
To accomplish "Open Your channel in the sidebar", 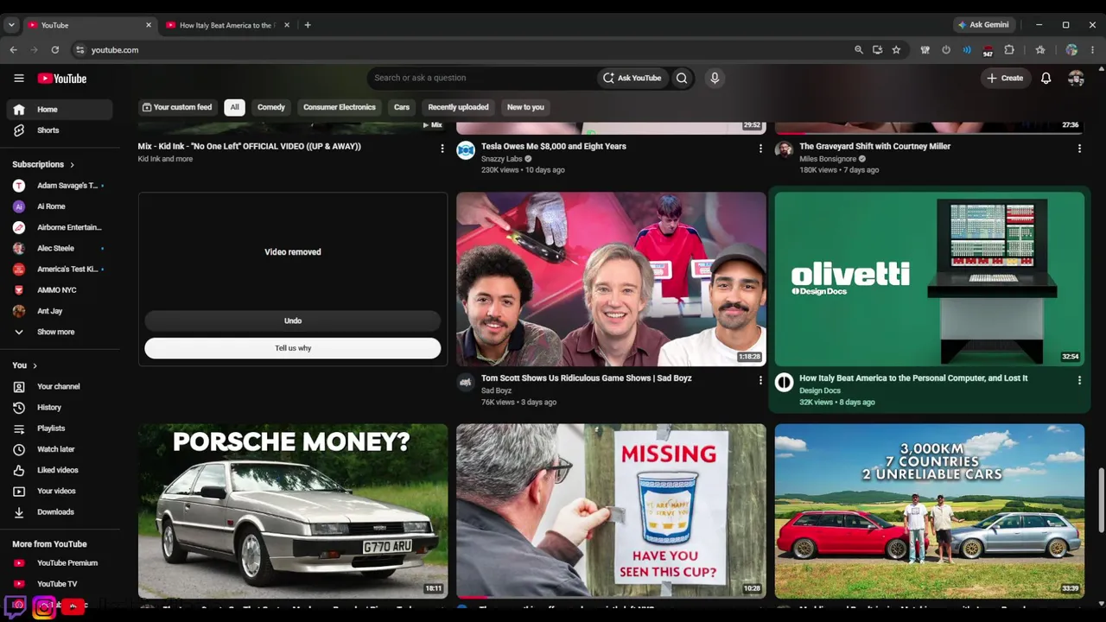I will tap(60, 386).
